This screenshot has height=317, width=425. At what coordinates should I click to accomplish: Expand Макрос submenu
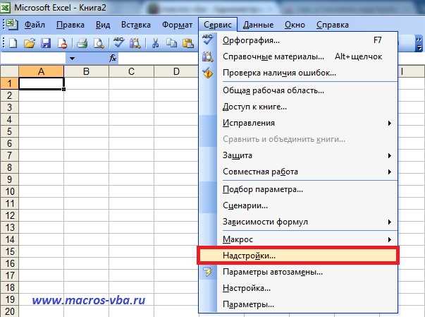[x=390, y=239]
